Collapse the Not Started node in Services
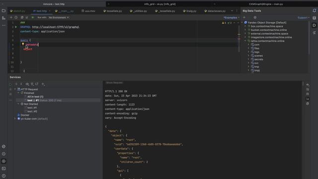 pos(18,104)
